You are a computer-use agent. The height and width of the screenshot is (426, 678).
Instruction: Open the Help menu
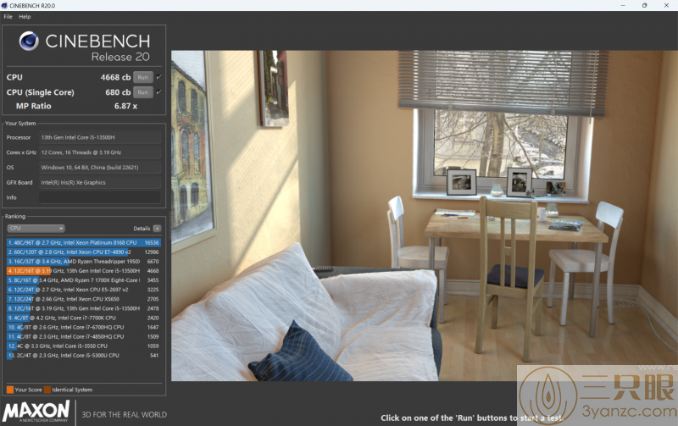coord(25,16)
